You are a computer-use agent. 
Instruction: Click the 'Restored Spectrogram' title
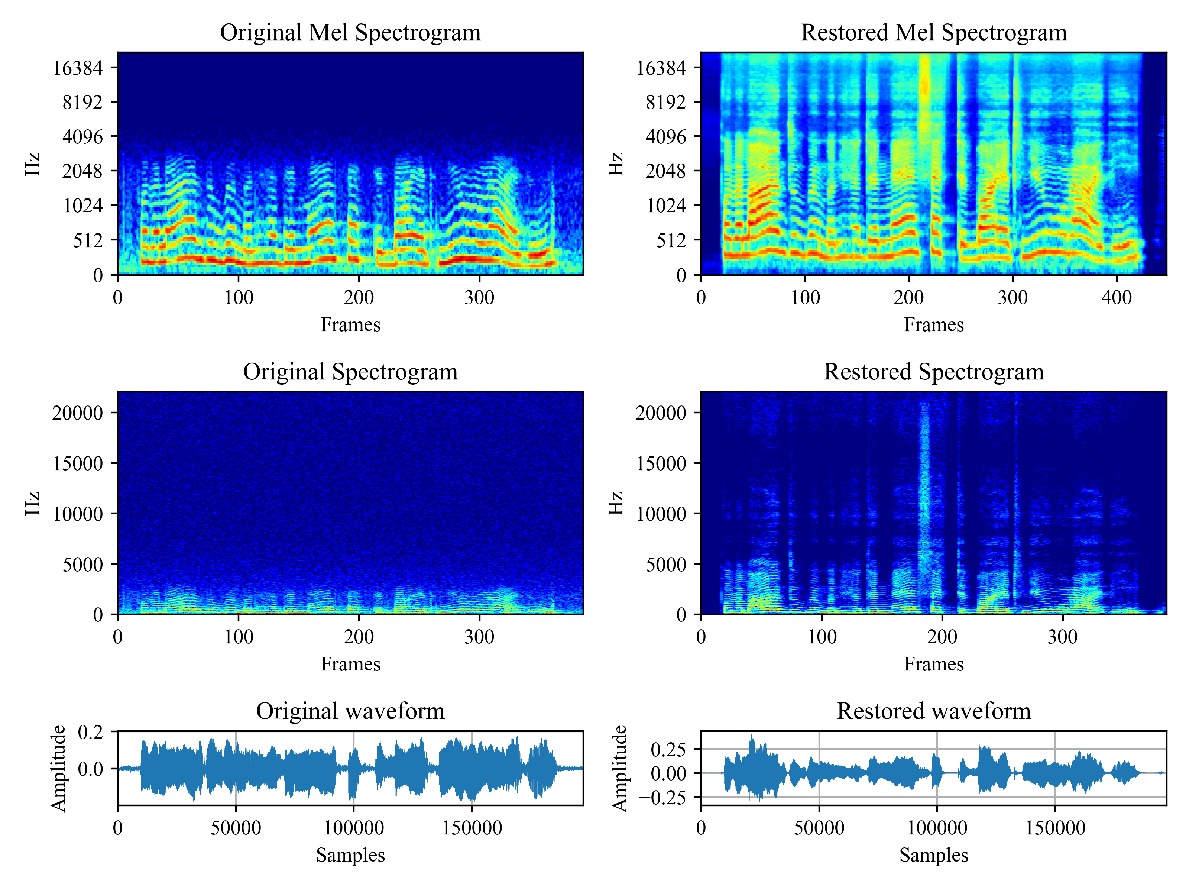coord(934,372)
